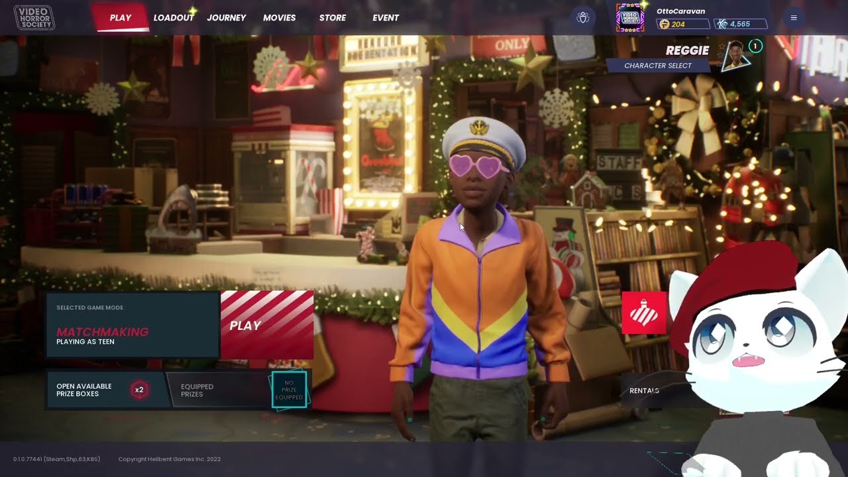Switch to the JOURNEY tab
Viewport: 848px width, 477px height.
click(227, 18)
